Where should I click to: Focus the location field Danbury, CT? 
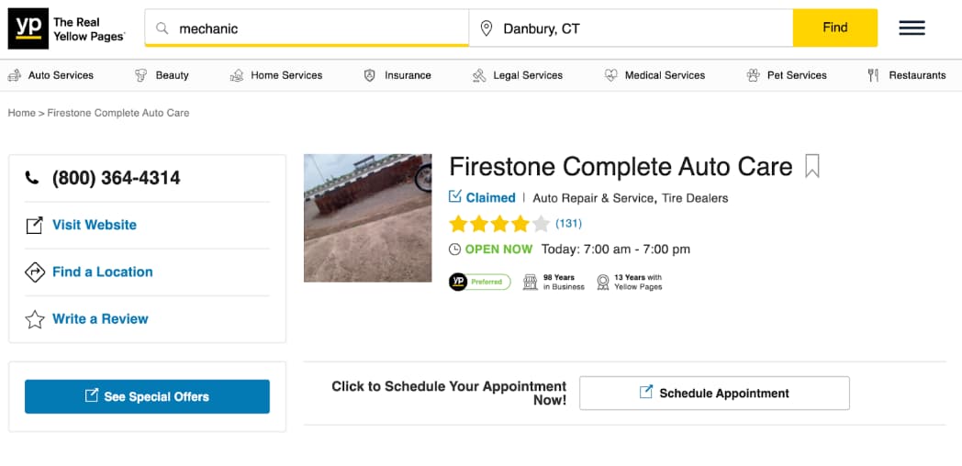coord(632,28)
